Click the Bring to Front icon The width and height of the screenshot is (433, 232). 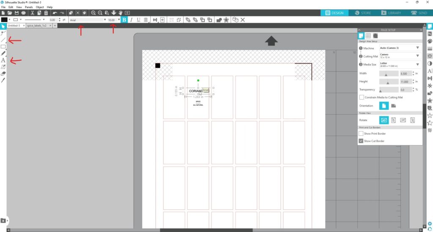(x=188, y=20)
